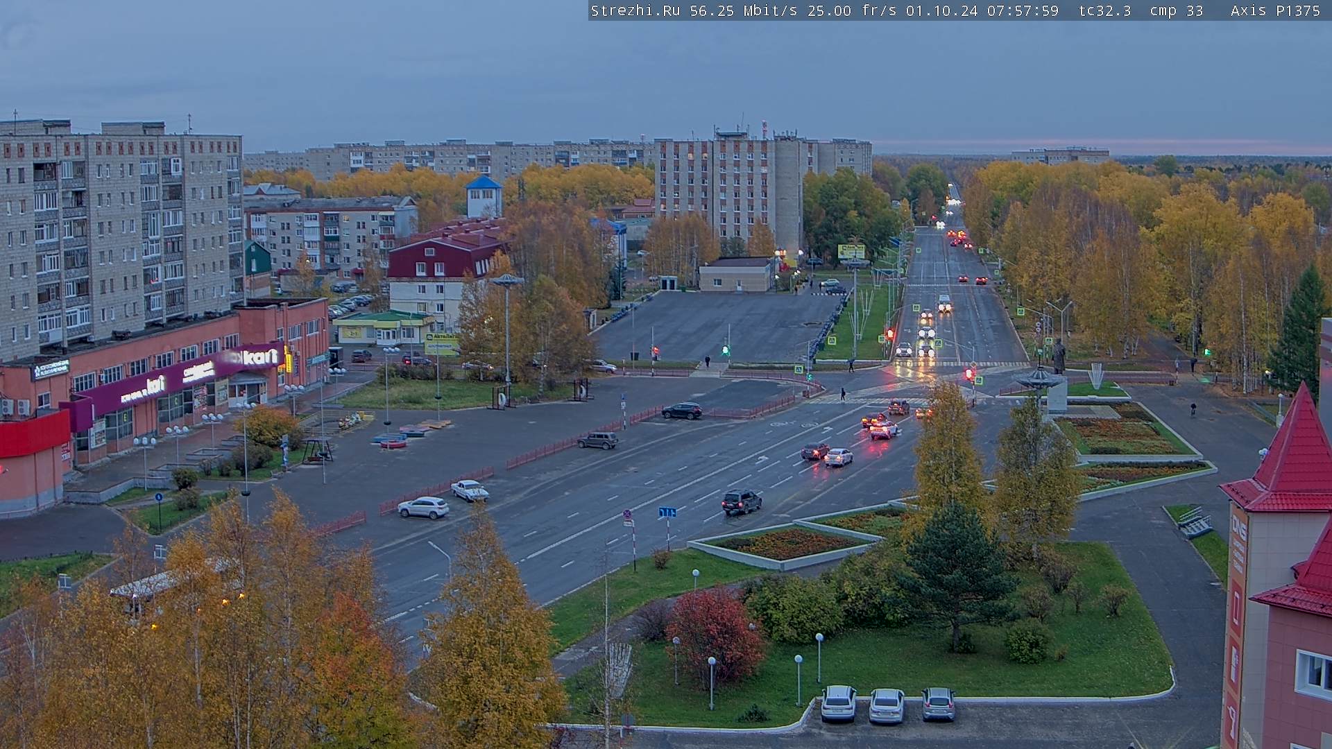Click the 07:57:59 time stamp
The image size is (1332, 749).
[1023, 10]
